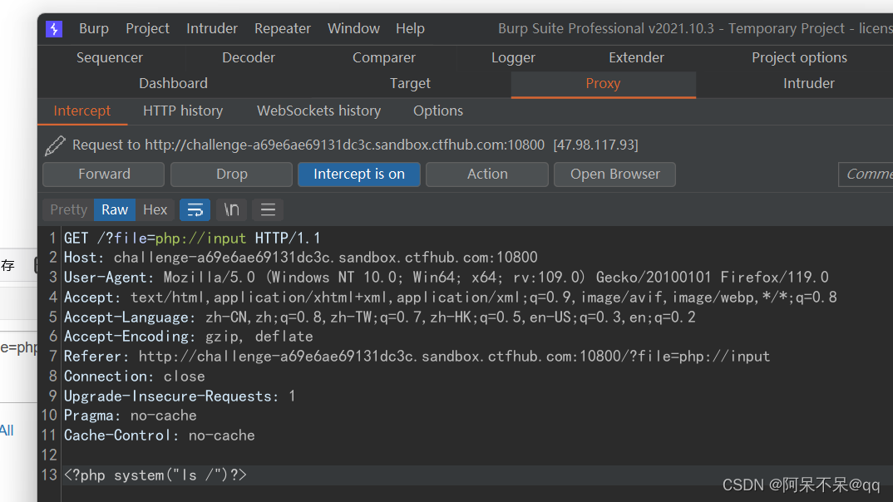
Task: Switch to the Extender tab
Action: [636, 57]
